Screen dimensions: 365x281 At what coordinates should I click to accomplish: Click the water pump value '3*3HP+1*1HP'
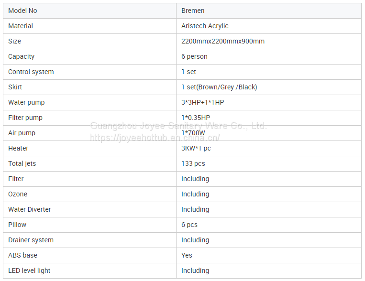(x=203, y=102)
